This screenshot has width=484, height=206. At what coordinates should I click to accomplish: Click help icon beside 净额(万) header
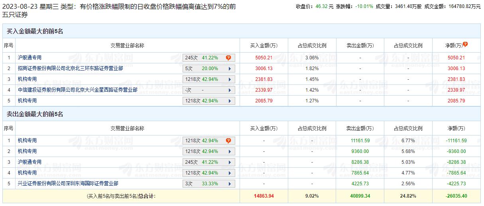465,45
